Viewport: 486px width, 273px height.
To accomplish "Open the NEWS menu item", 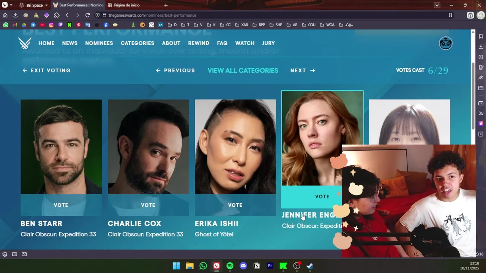I will point(70,43).
